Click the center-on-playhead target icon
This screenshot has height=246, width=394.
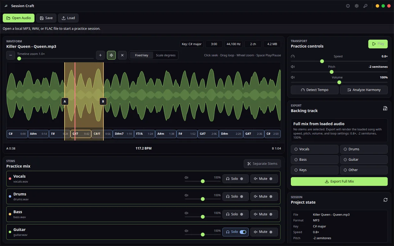[x=111, y=55]
